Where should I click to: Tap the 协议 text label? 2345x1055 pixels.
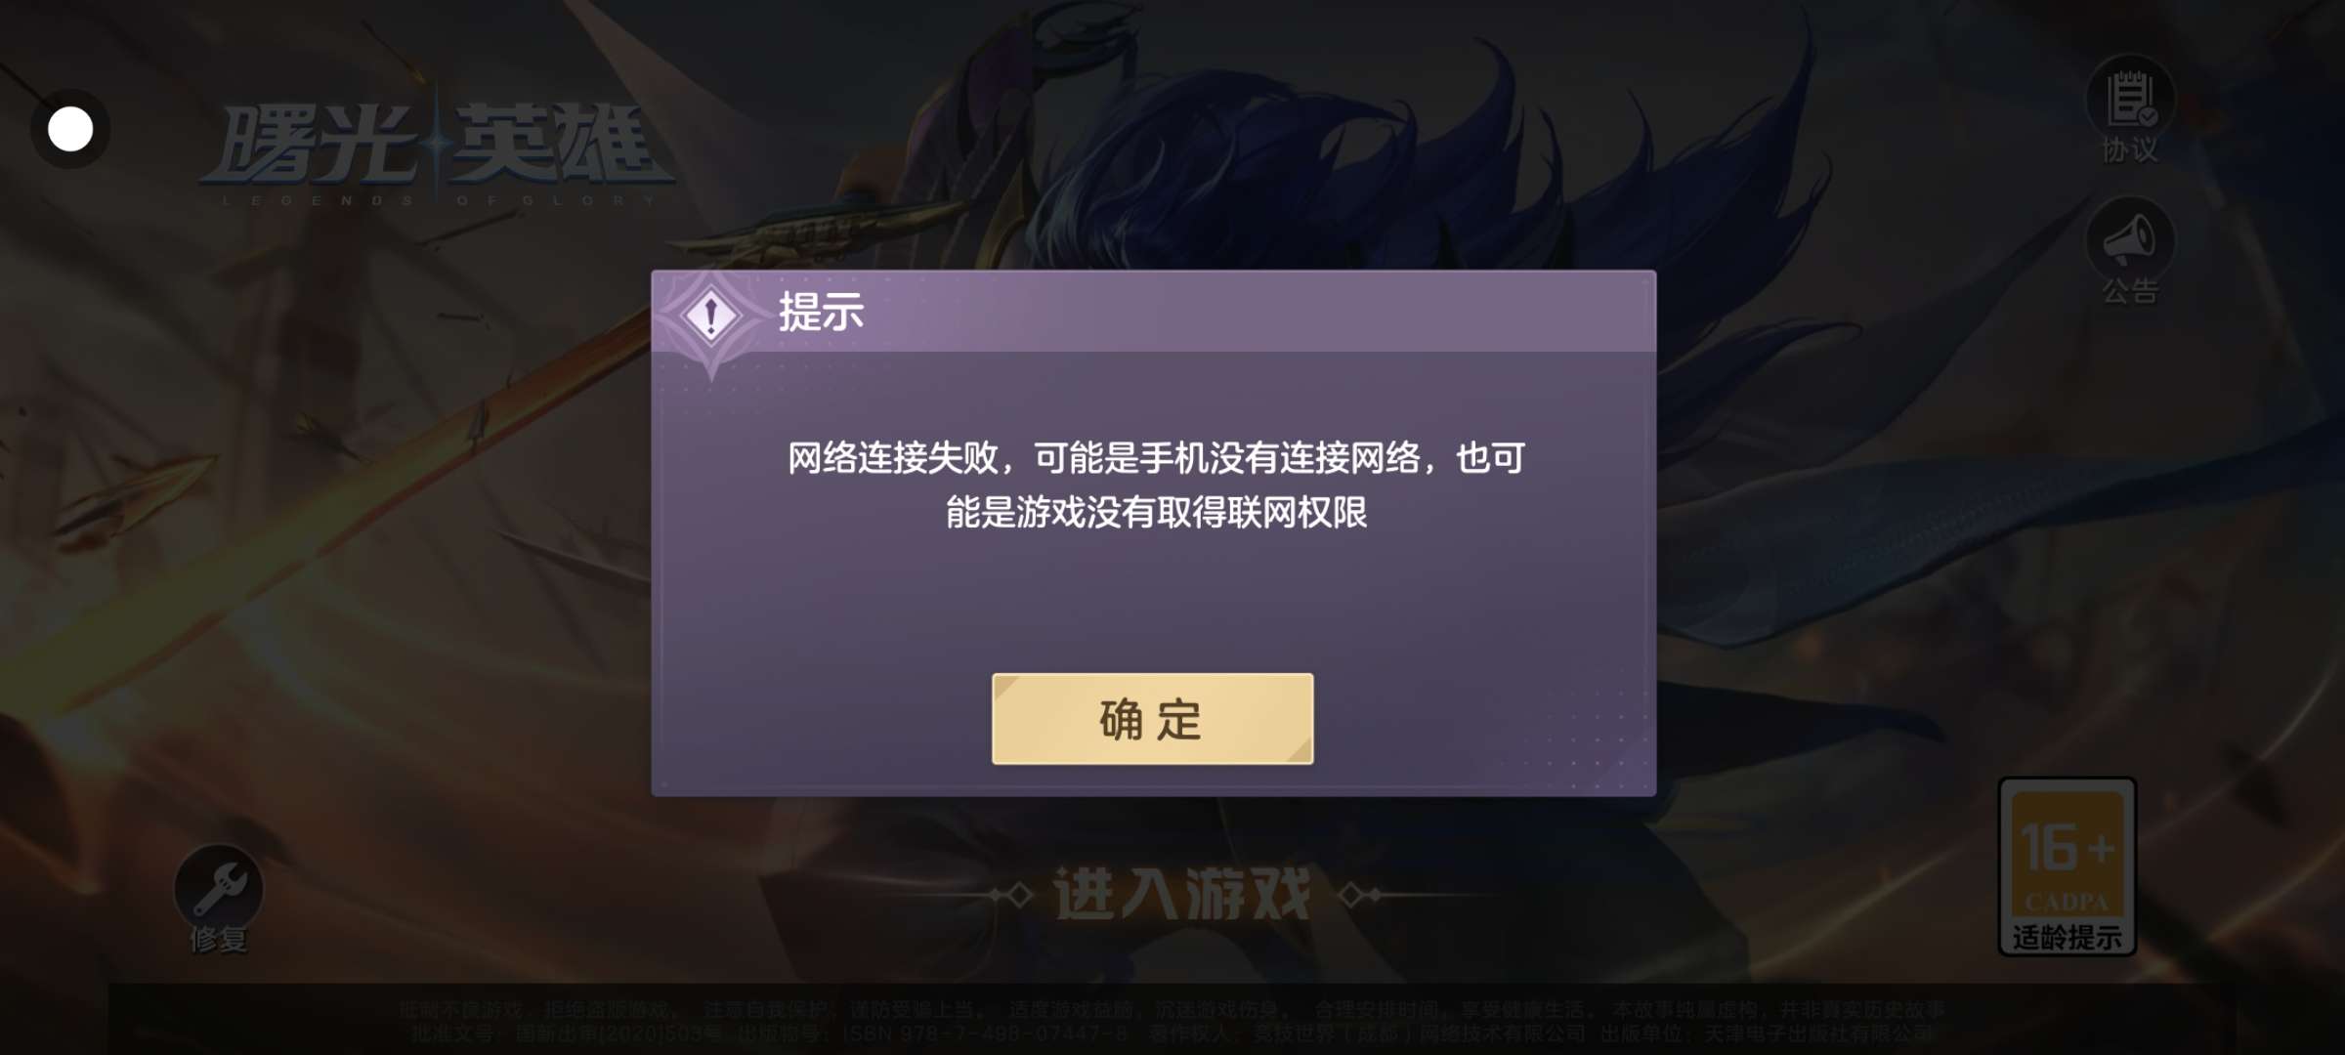pos(2130,149)
